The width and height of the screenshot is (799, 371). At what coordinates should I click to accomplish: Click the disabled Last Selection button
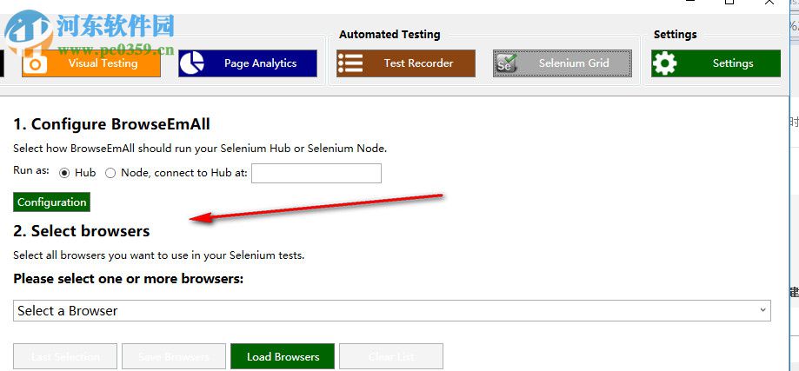[65, 356]
